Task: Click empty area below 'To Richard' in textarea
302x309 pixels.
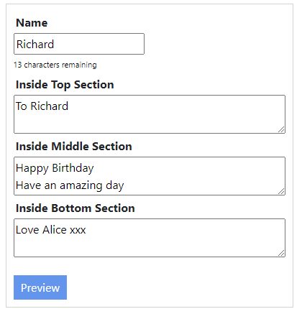Action: point(144,124)
